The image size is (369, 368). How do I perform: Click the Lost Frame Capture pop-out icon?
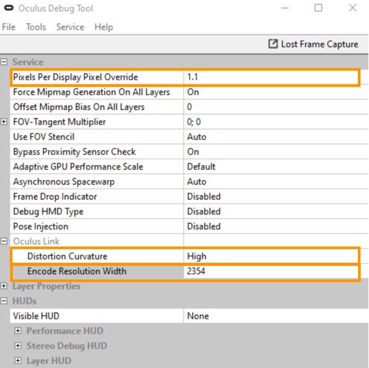click(273, 44)
